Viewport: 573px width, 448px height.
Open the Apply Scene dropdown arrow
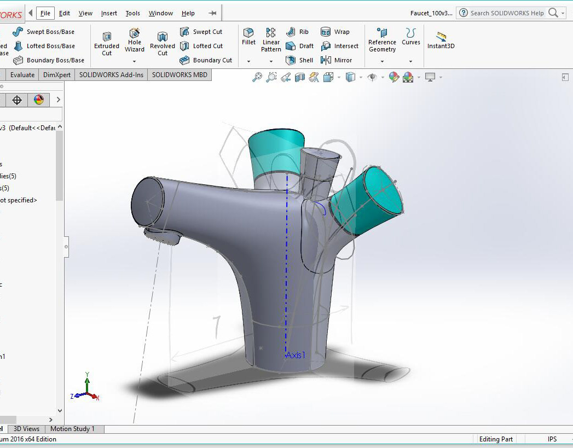click(x=419, y=78)
